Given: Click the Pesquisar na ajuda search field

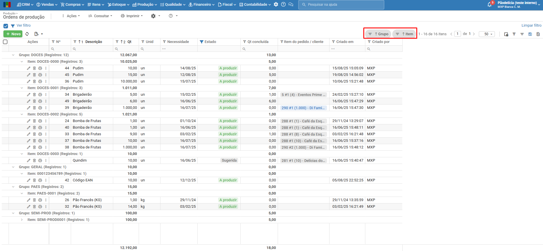Looking at the screenshot, I should [x=341, y=5].
